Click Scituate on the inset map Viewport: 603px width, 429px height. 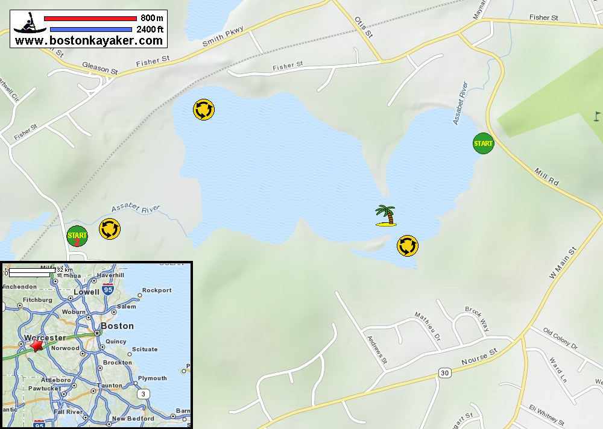tap(145, 349)
